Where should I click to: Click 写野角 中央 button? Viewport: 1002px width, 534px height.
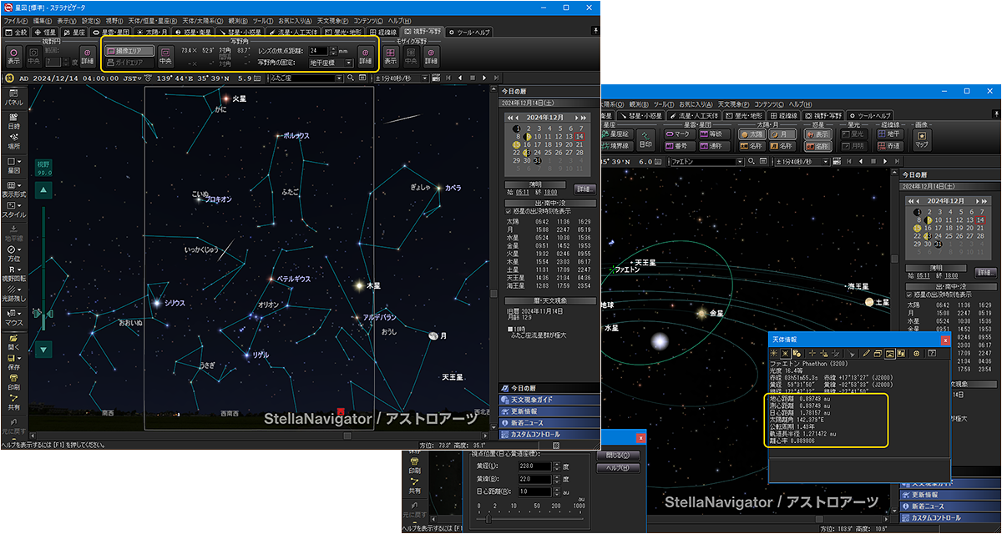[x=166, y=56]
